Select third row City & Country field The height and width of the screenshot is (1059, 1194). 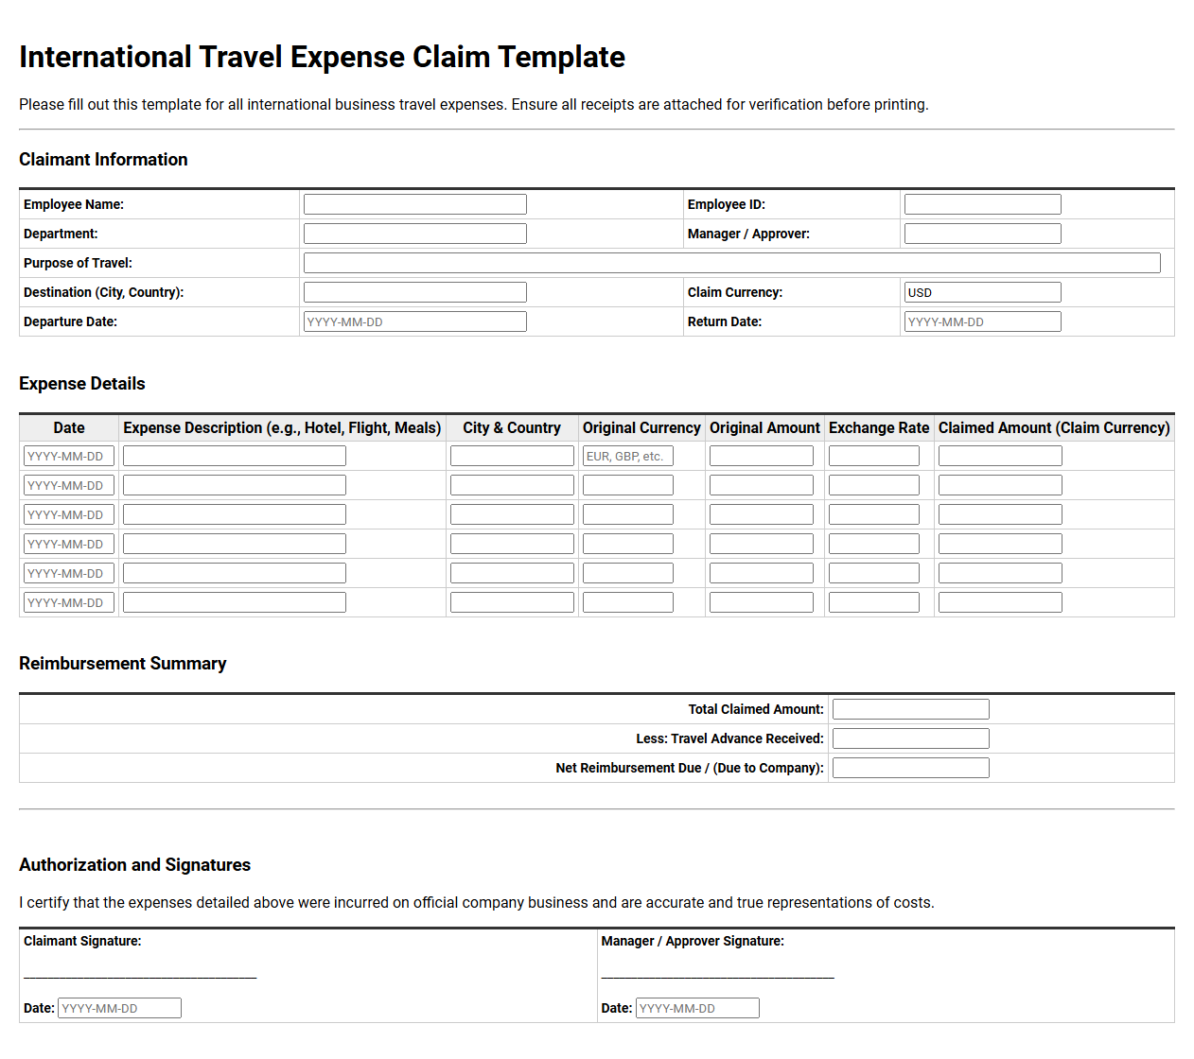click(x=512, y=514)
